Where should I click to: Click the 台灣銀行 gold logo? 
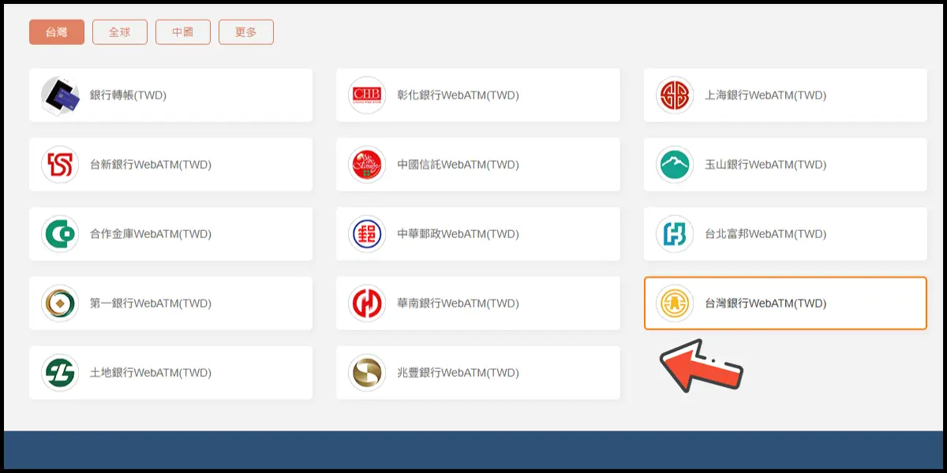tap(675, 304)
